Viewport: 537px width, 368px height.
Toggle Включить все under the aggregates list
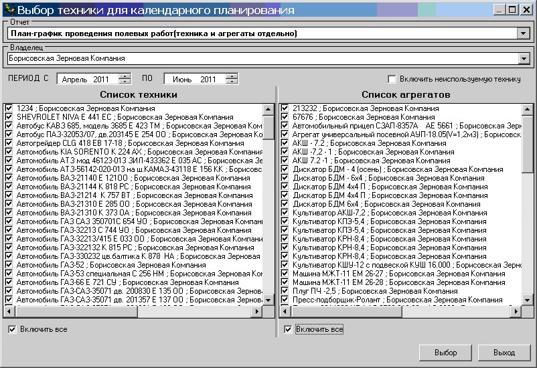[288, 329]
